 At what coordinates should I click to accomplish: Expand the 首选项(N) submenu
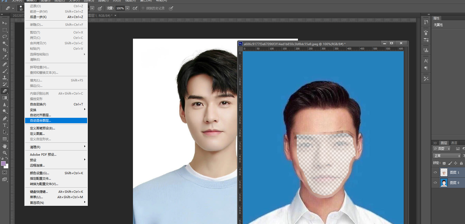(x=56, y=203)
